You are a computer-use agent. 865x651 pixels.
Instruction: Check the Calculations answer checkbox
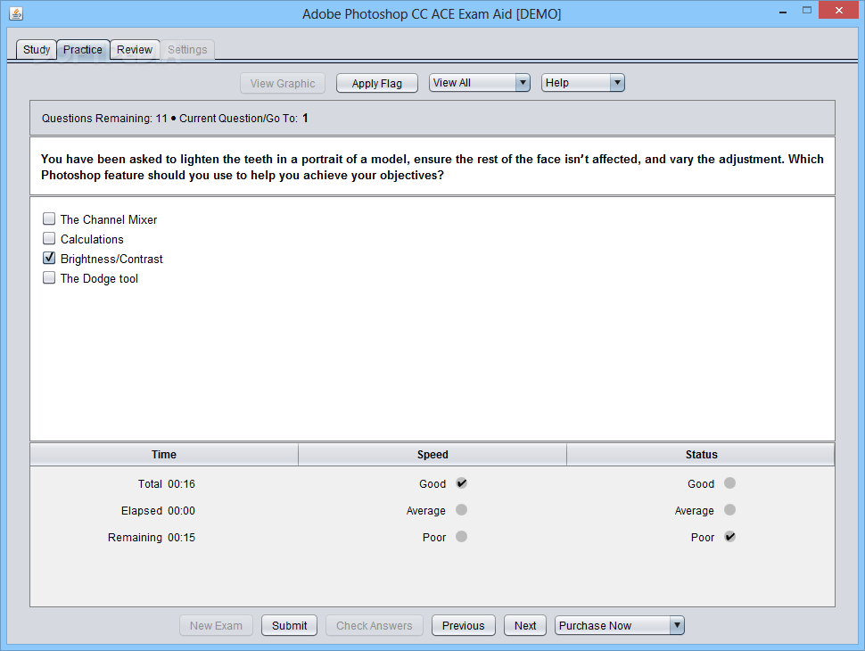coord(49,238)
